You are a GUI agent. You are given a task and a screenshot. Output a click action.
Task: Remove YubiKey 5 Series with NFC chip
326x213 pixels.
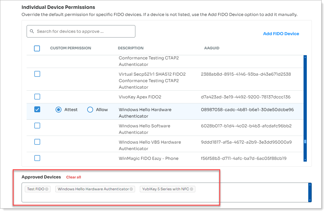192,189
